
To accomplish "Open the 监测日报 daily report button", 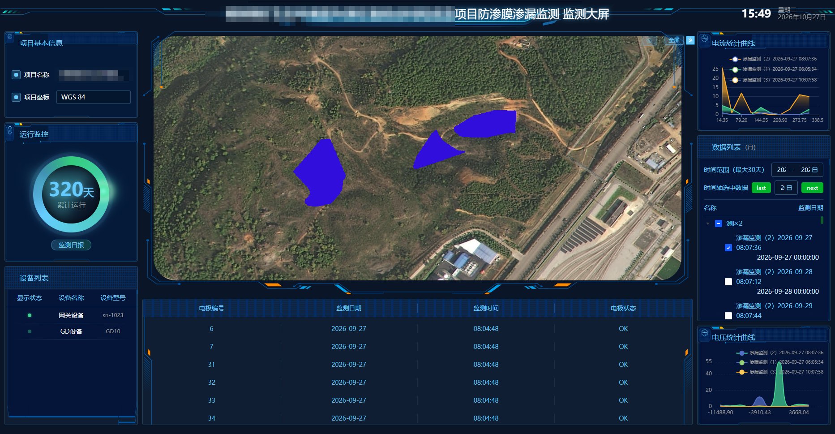I will tap(71, 245).
